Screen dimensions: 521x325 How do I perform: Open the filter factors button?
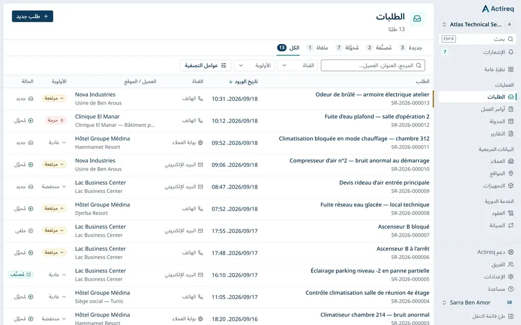tap(205, 66)
